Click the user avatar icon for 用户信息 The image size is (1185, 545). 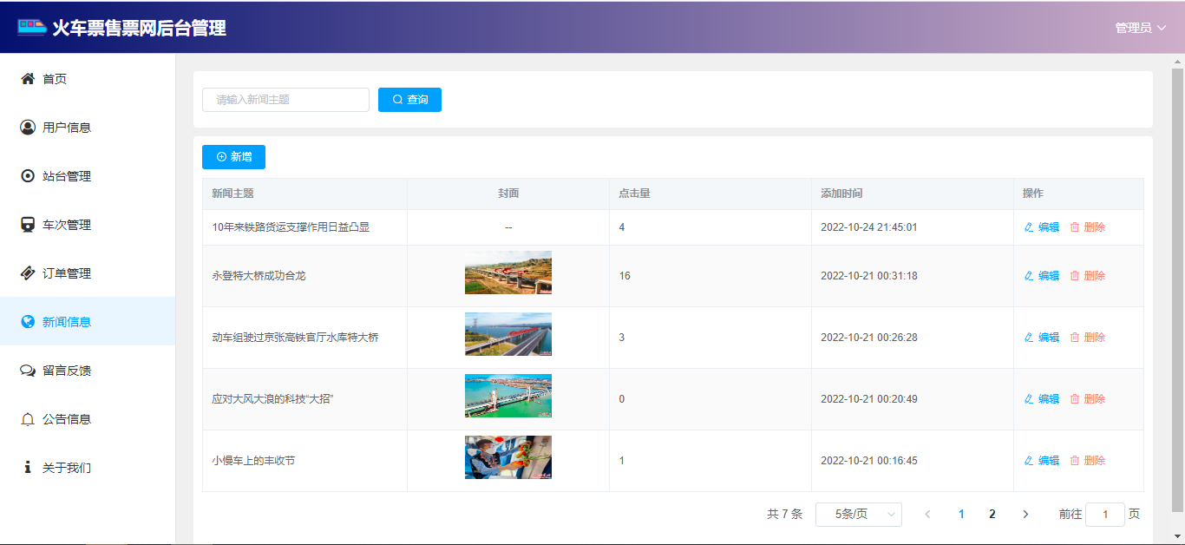click(x=28, y=128)
